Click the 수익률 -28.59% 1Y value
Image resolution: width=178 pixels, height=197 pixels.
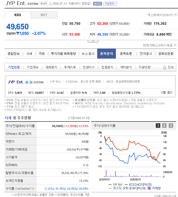click(83, 189)
